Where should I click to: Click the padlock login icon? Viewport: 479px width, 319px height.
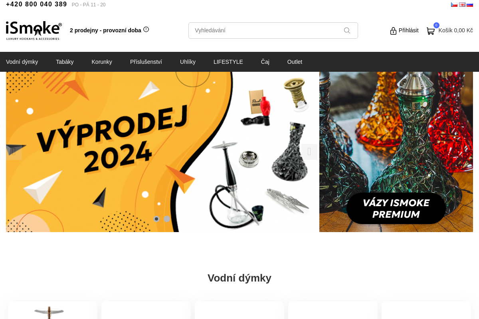coord(393,31)
